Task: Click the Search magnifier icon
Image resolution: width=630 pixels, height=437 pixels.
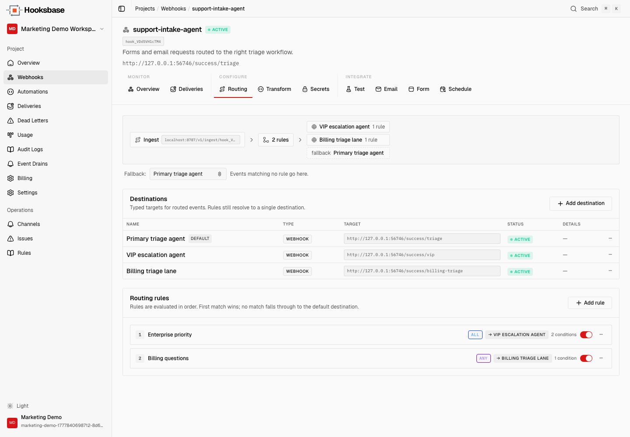Action: pos(573,9)
